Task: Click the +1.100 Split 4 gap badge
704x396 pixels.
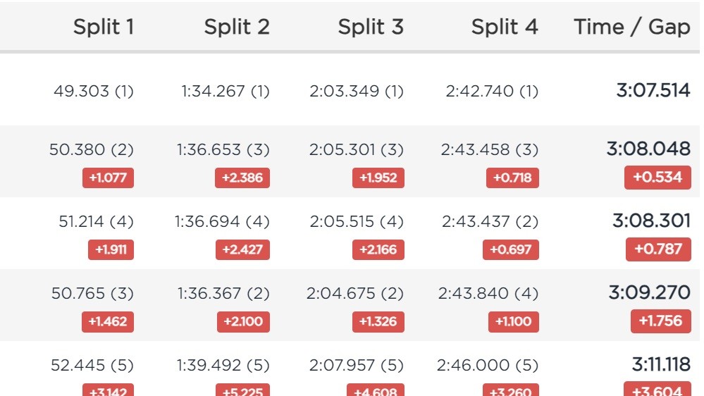Action: pos(514,322)
